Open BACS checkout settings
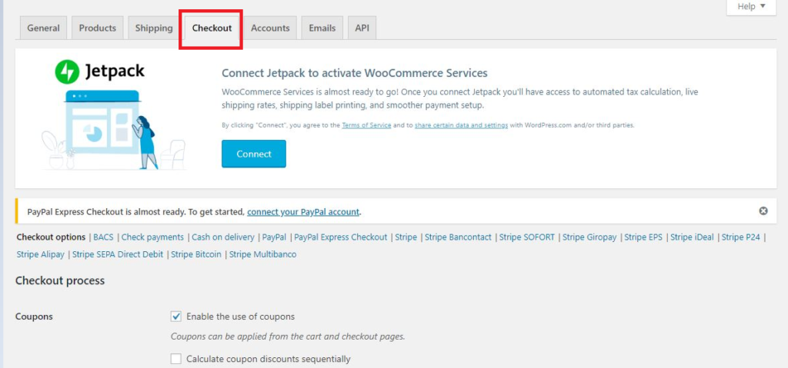This screenshot has height=368, width=788. tap(104, 237)
